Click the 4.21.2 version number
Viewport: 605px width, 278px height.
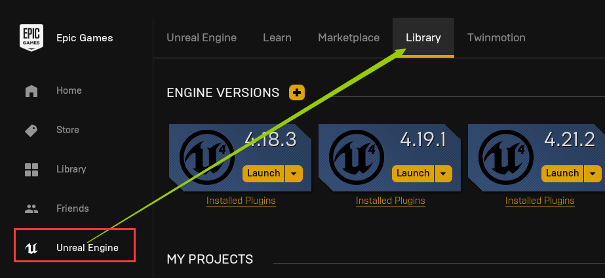pos(570,140)
